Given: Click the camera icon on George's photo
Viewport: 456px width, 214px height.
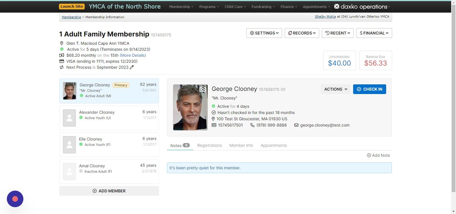Looking at the screenshot, I should tap(202, 89).
